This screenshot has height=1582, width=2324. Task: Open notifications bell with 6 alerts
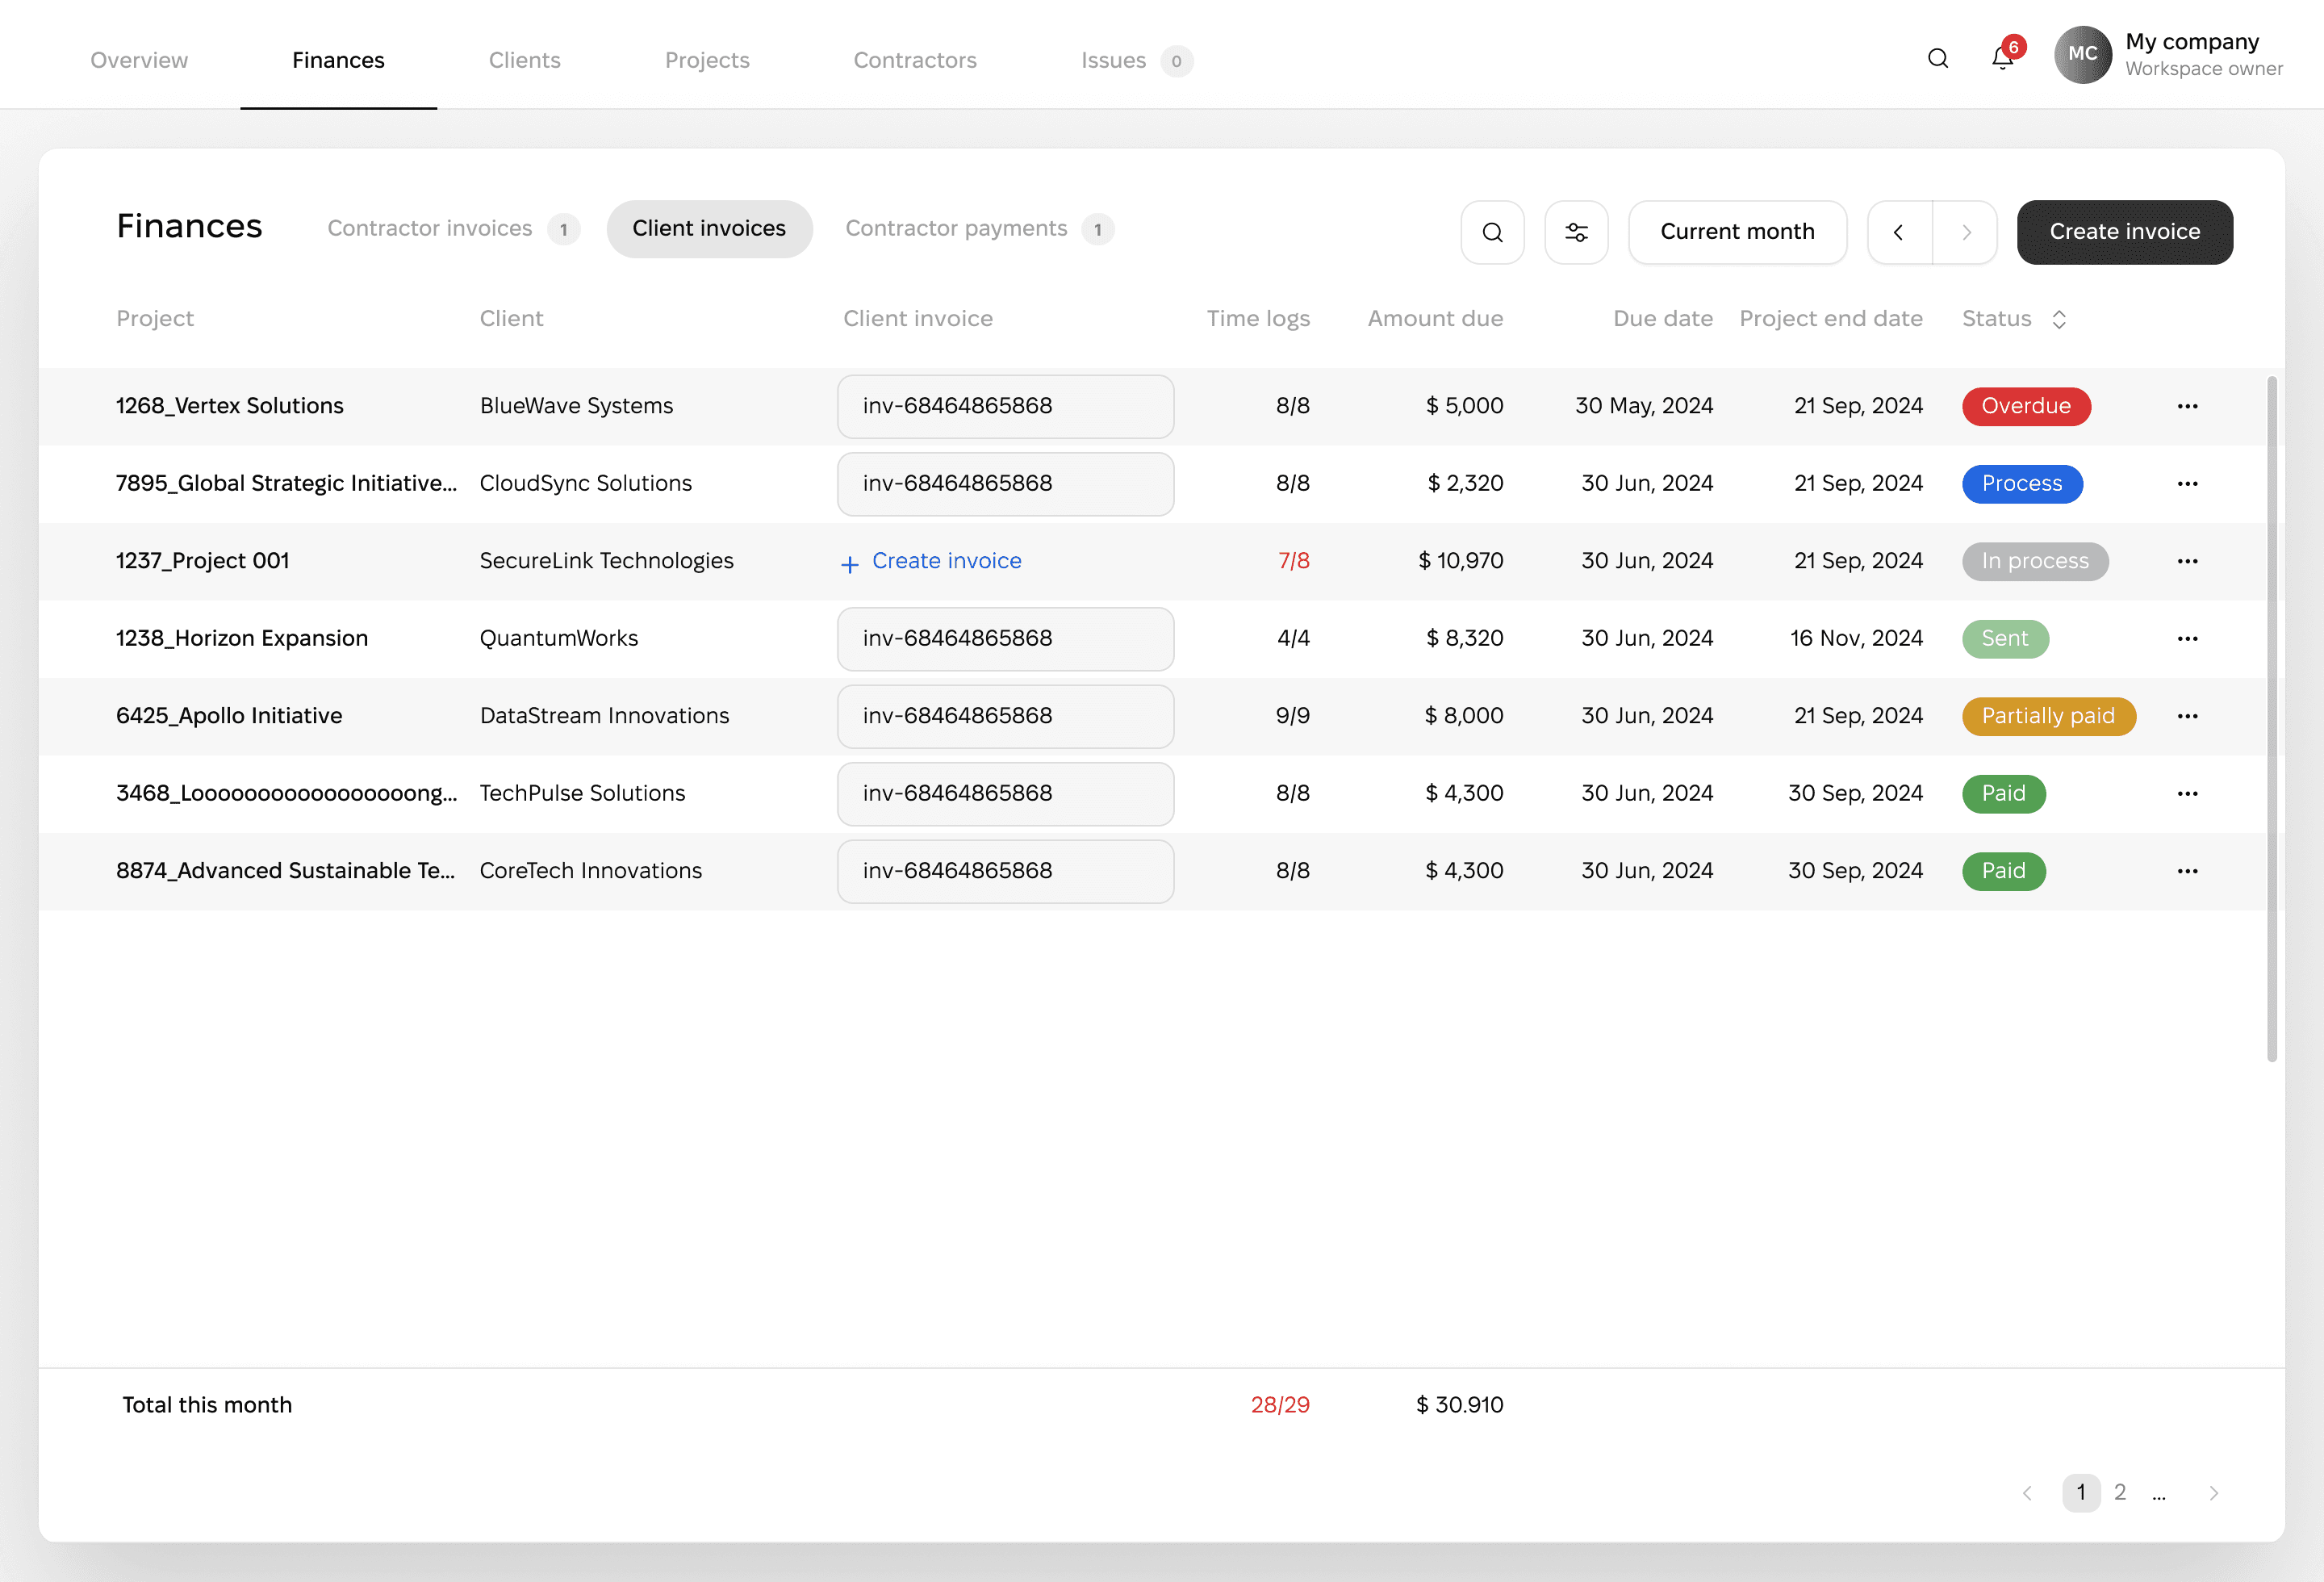click(2002, 58)
